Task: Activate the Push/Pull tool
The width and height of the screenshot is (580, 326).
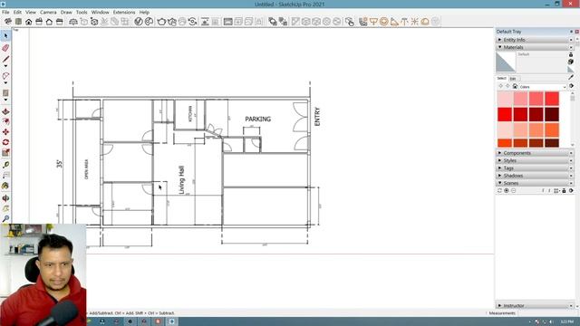Action: pos(5,111)
